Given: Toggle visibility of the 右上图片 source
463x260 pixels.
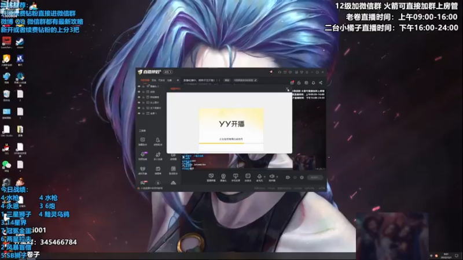Looking at the screenshot, I should tap(139, 103).
